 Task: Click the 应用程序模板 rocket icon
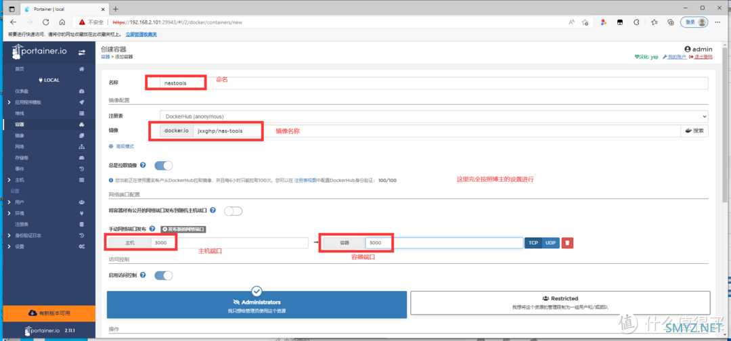82,102
